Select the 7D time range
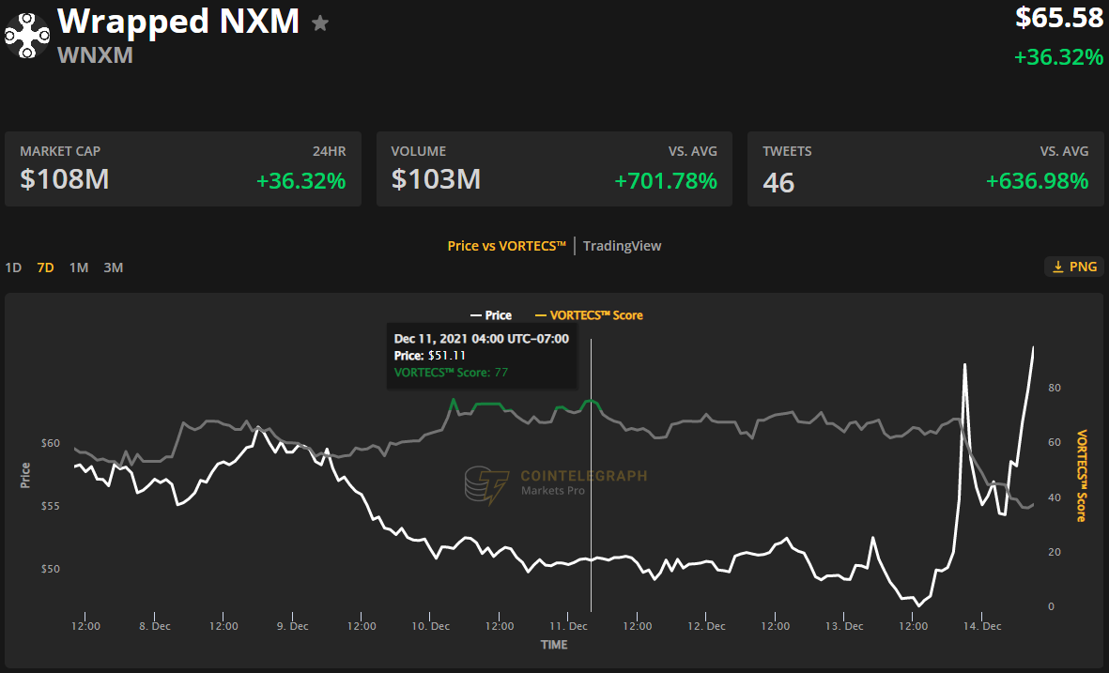 coord(45,268)
